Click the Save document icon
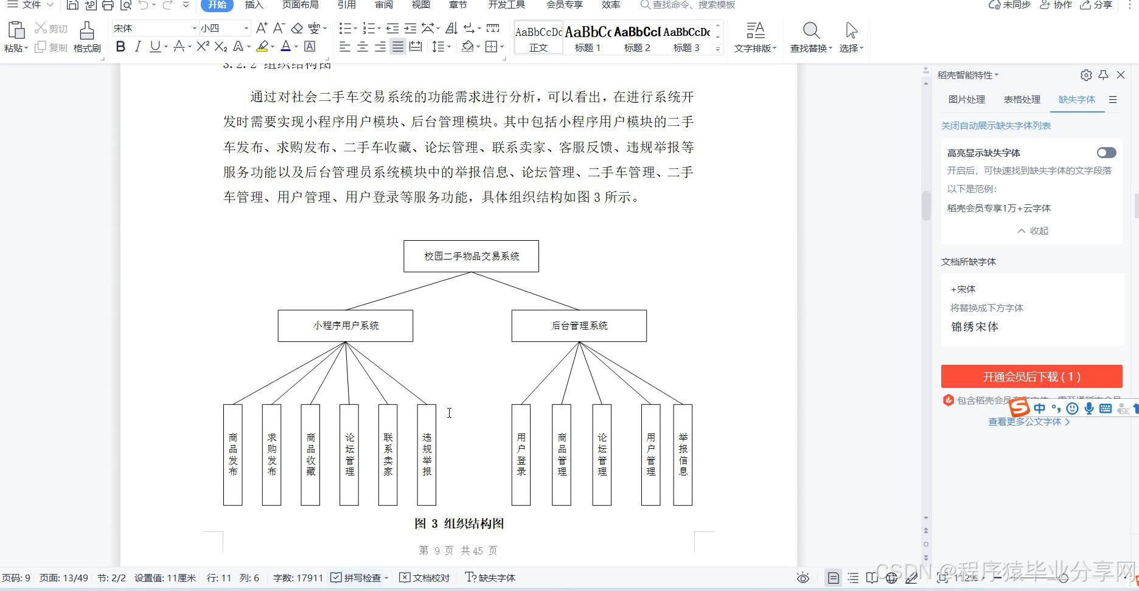Screen dimensions: 1139x591 pyautogui.click(x=72, y=5)
